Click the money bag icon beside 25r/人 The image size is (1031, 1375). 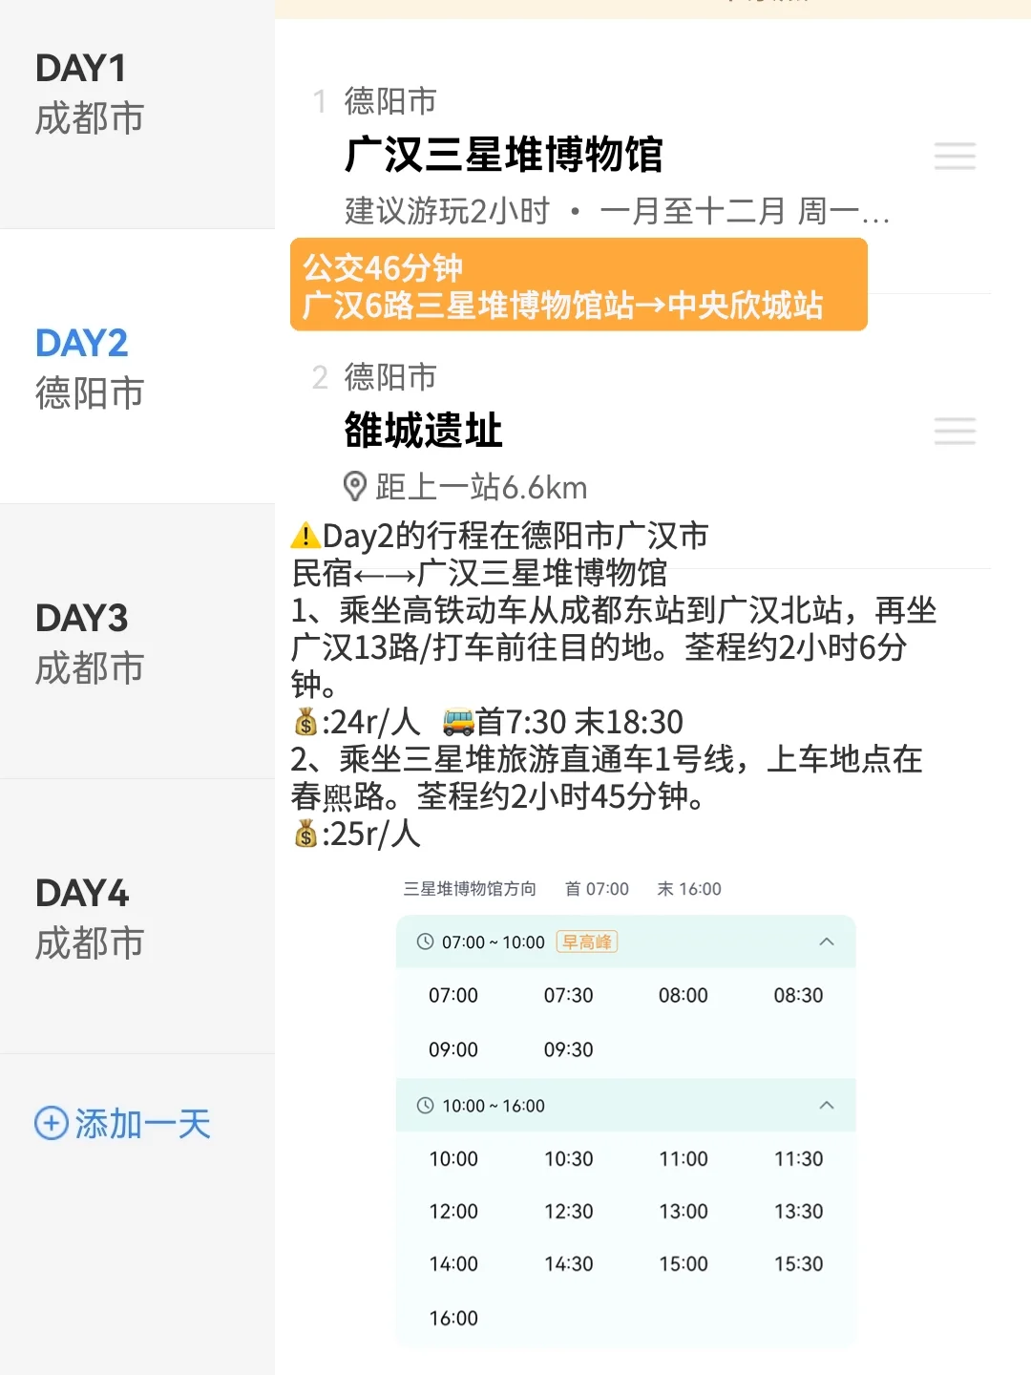(x=305, y=835)
